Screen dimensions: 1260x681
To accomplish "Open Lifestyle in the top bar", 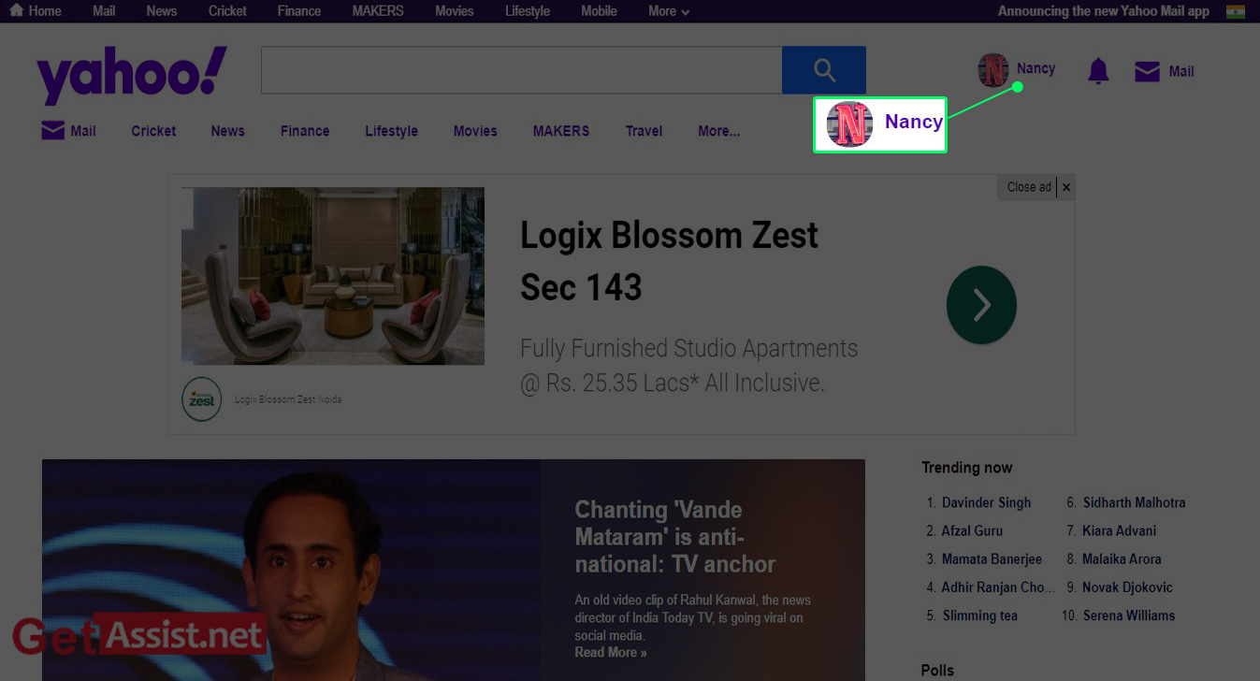I will (528, 11).
